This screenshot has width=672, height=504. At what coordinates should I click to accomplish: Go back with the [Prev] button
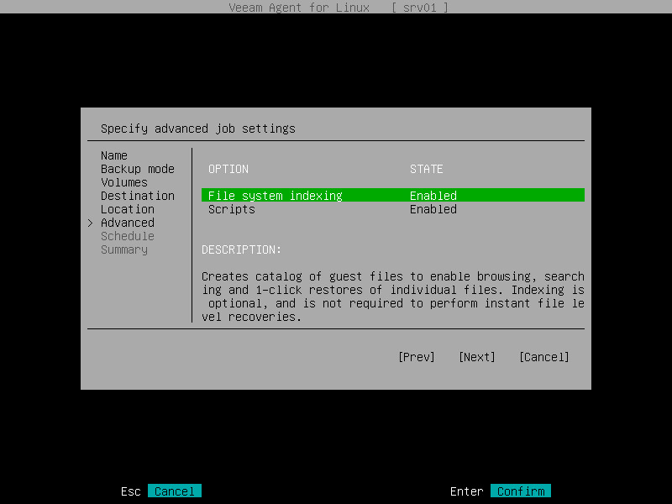[x=416, y=357]
